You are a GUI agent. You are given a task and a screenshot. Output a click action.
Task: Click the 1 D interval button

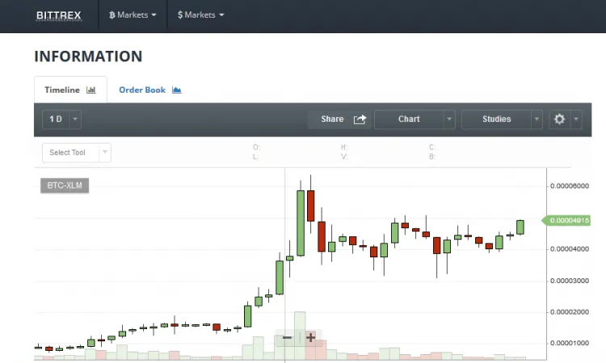[x=56, y=119]
